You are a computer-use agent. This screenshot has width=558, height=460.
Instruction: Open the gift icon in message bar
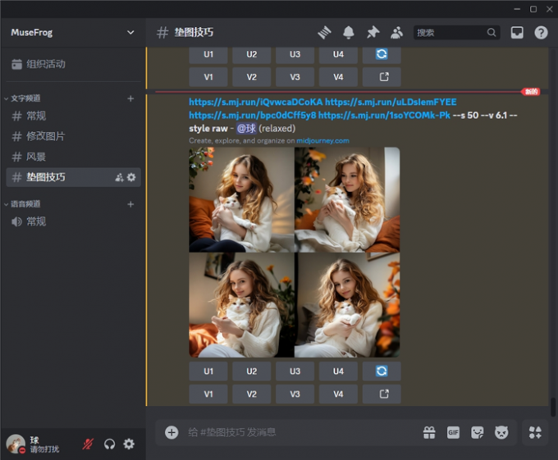click(x=429, y=433)
